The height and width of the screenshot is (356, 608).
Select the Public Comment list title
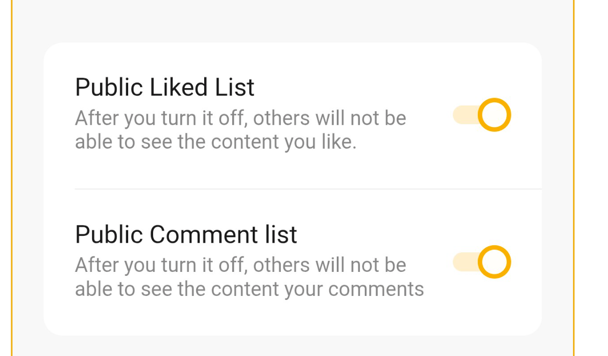(186, 234)
